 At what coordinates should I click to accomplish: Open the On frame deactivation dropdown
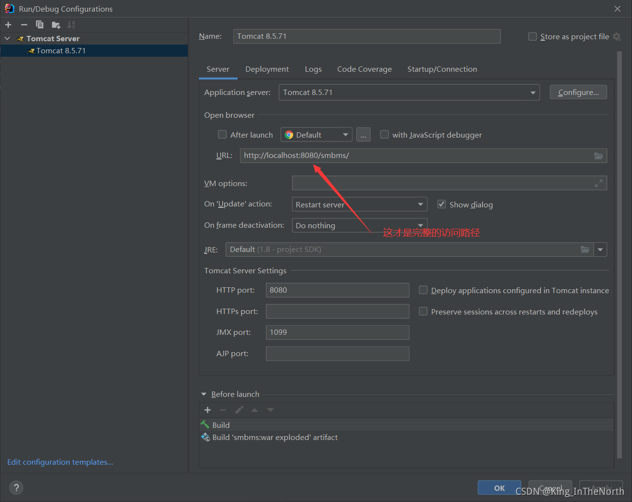coord(360,225)
